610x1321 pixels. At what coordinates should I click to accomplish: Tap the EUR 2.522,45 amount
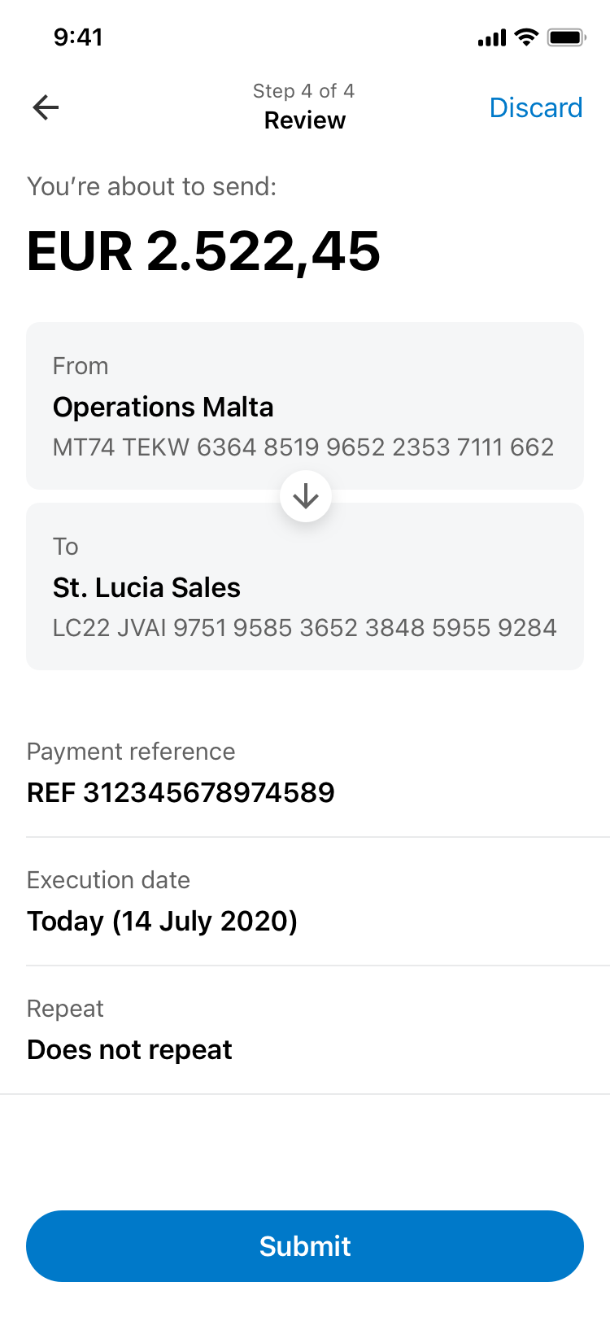coord(203,251)
